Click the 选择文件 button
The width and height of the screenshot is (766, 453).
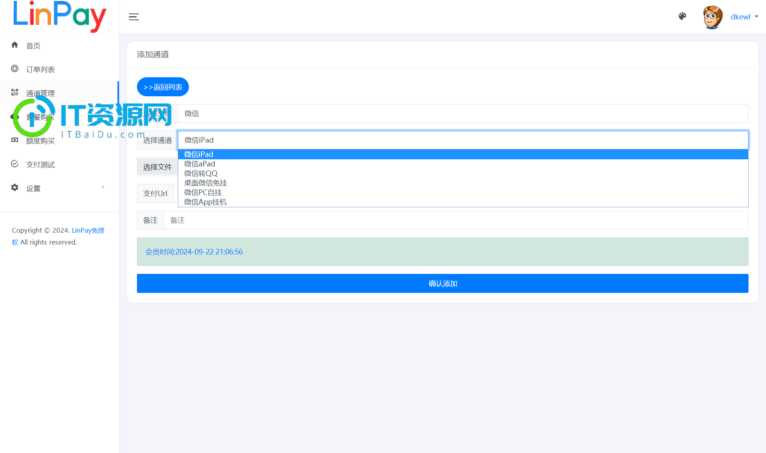tap(157, 167)
